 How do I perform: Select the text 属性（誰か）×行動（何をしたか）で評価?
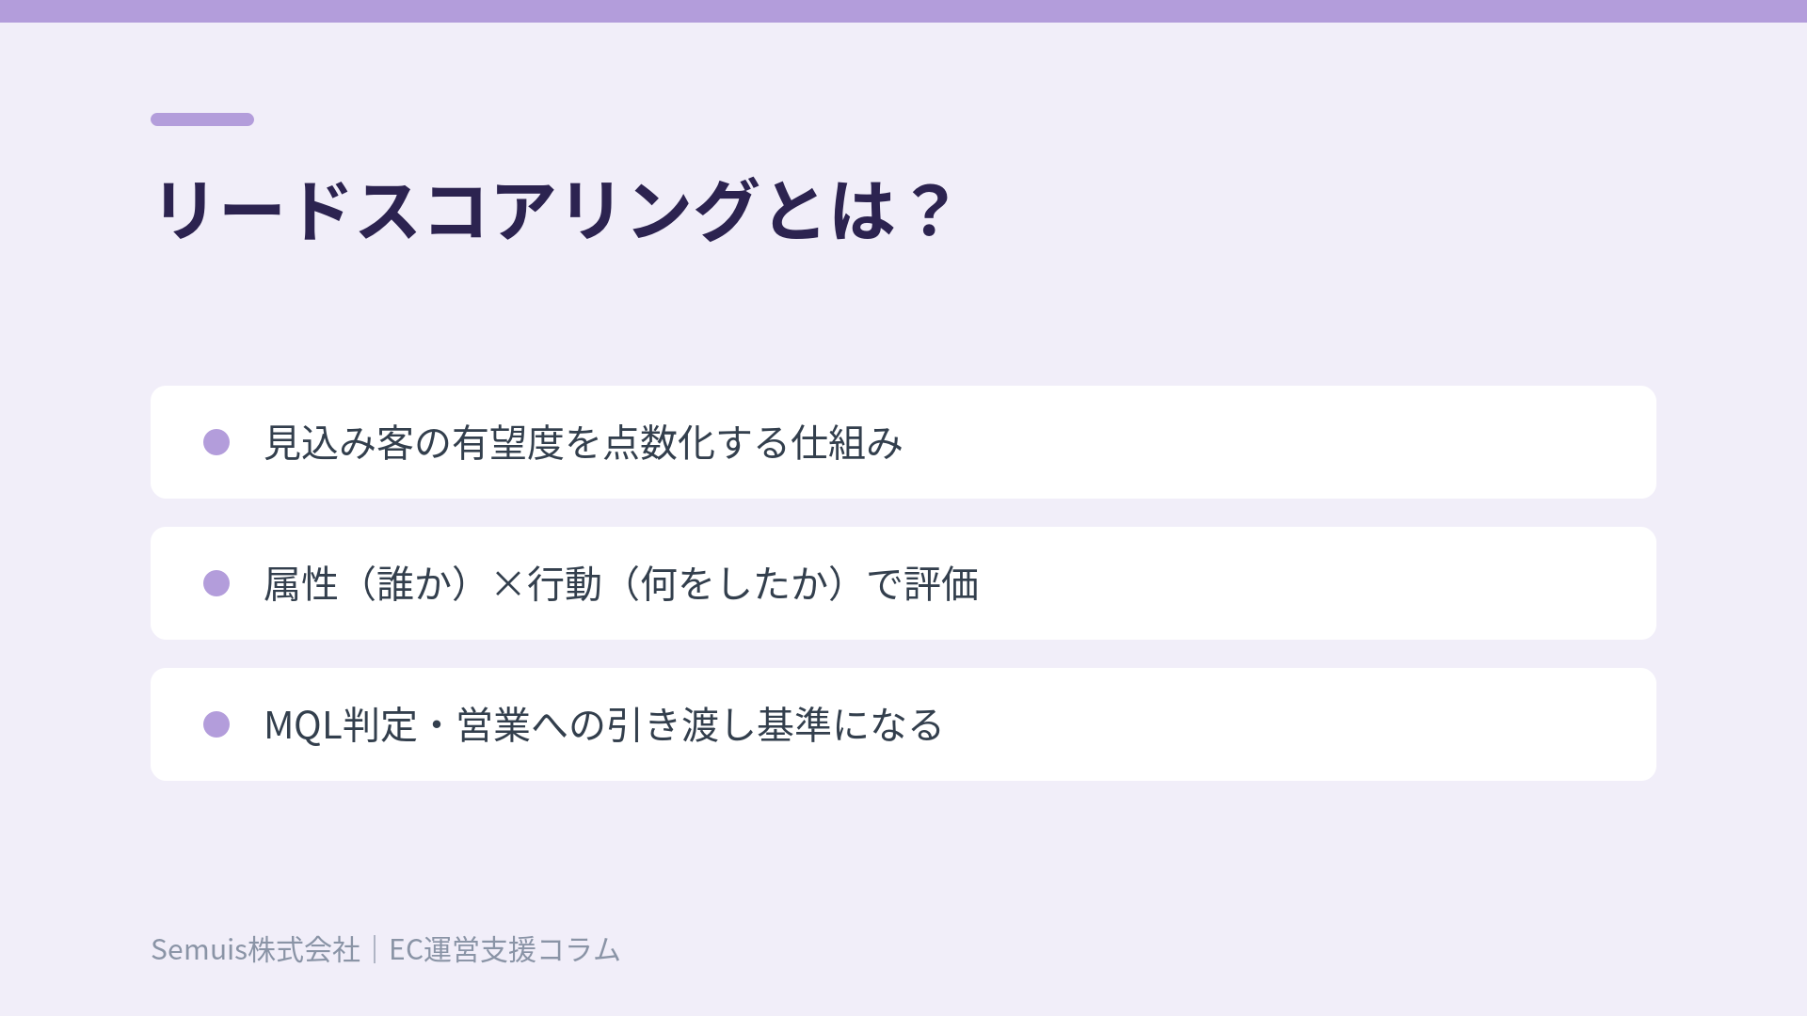[x=621, y=583]
